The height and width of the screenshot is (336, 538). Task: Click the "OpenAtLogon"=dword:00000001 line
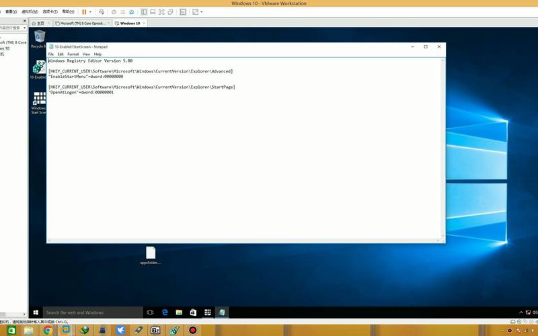tap(81, 92)
